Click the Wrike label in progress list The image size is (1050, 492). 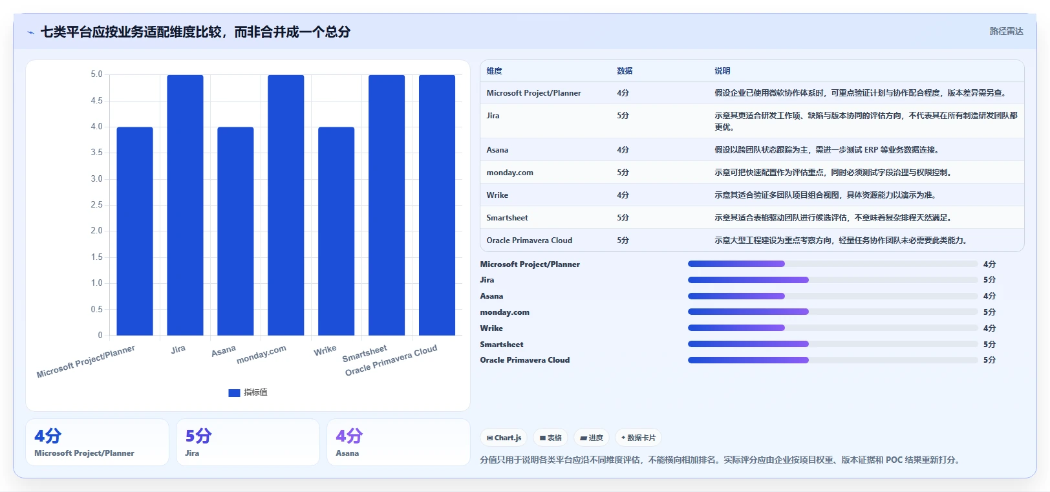click(491, 328)
